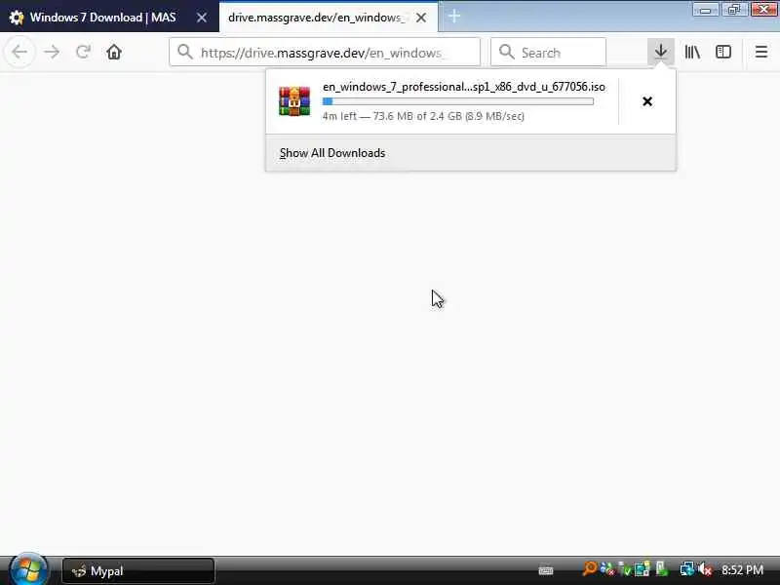Click the magnifier icon in the Search box
The image size is (780, 585).
pyautogui.click(x=506, y=52)
